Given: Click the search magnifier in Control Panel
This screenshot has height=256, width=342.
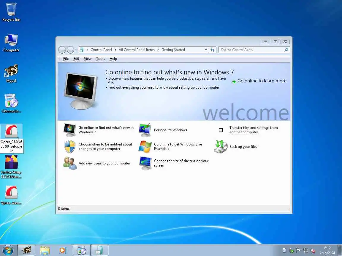Looking at the screenshot, I should click(286, 50).
